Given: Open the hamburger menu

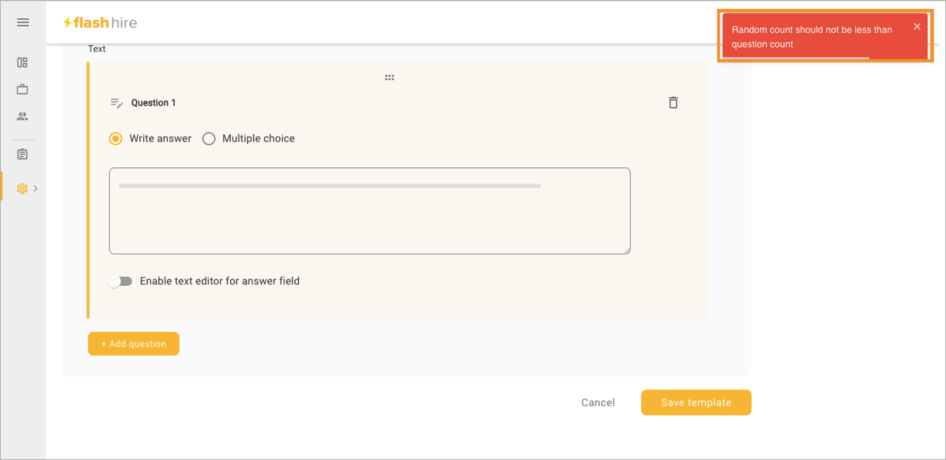Looking at the screenshot, I should click(23, 23).
